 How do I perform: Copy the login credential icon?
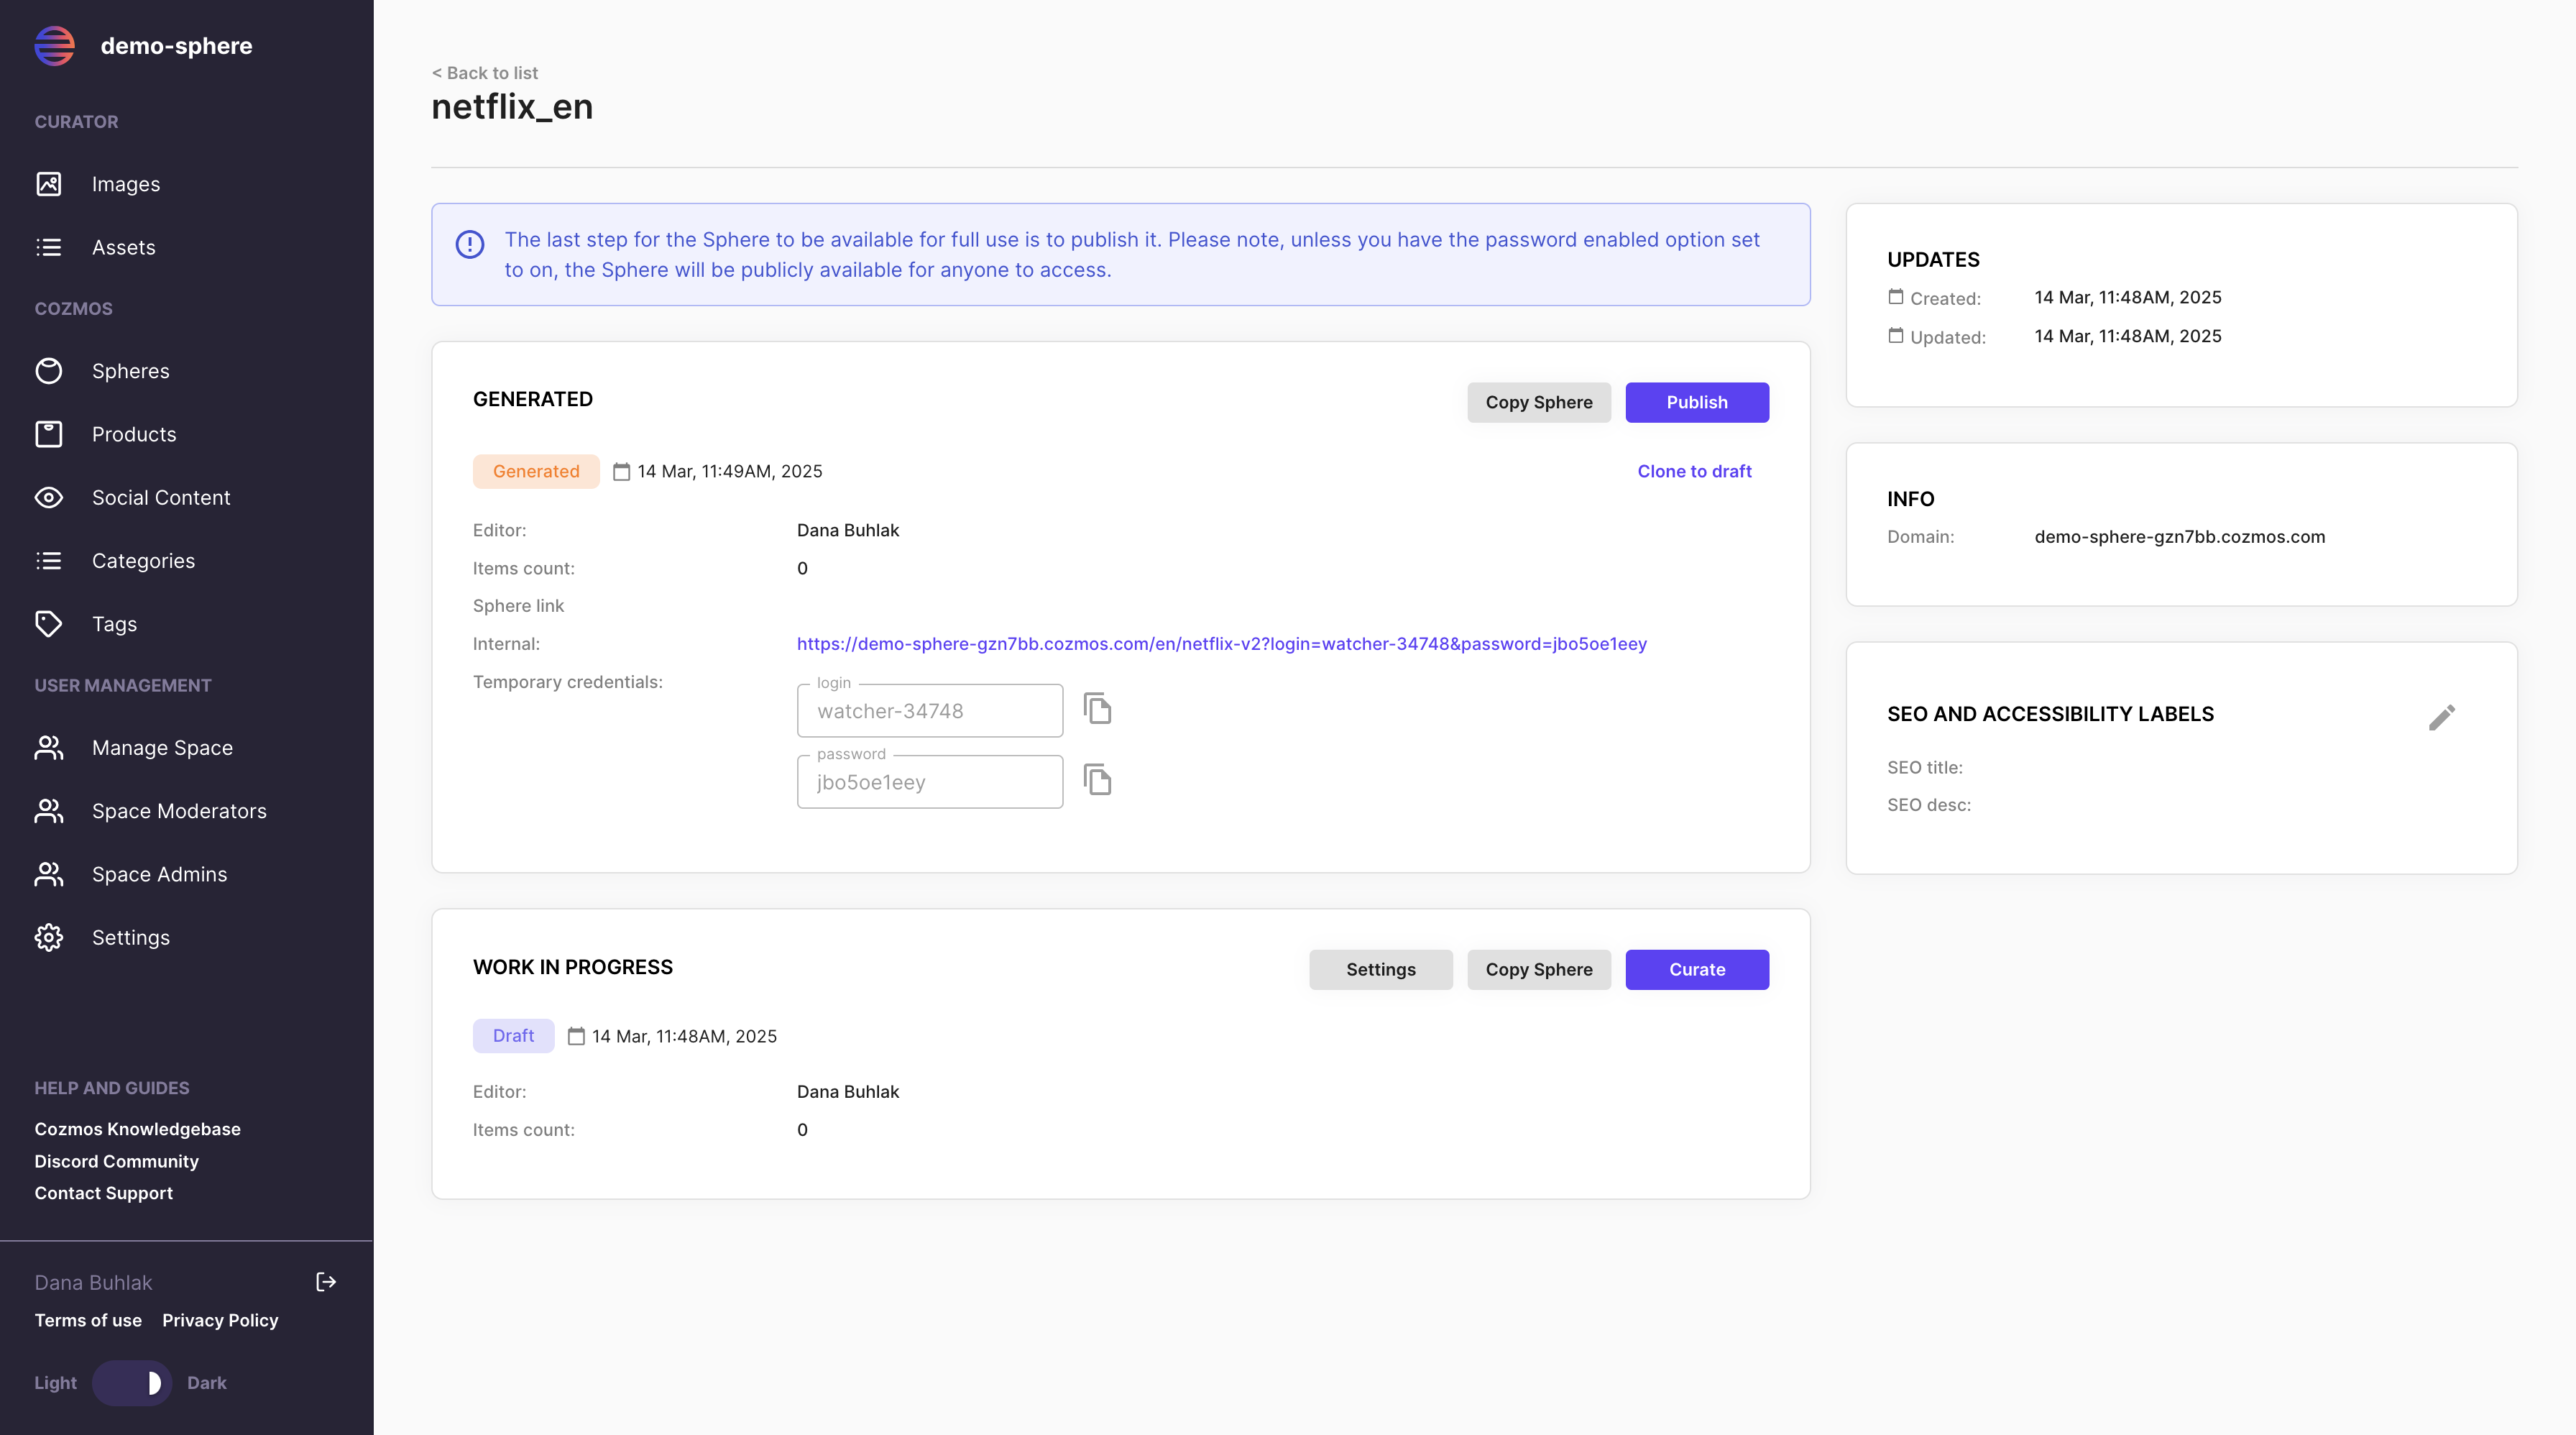point(1097,709)
